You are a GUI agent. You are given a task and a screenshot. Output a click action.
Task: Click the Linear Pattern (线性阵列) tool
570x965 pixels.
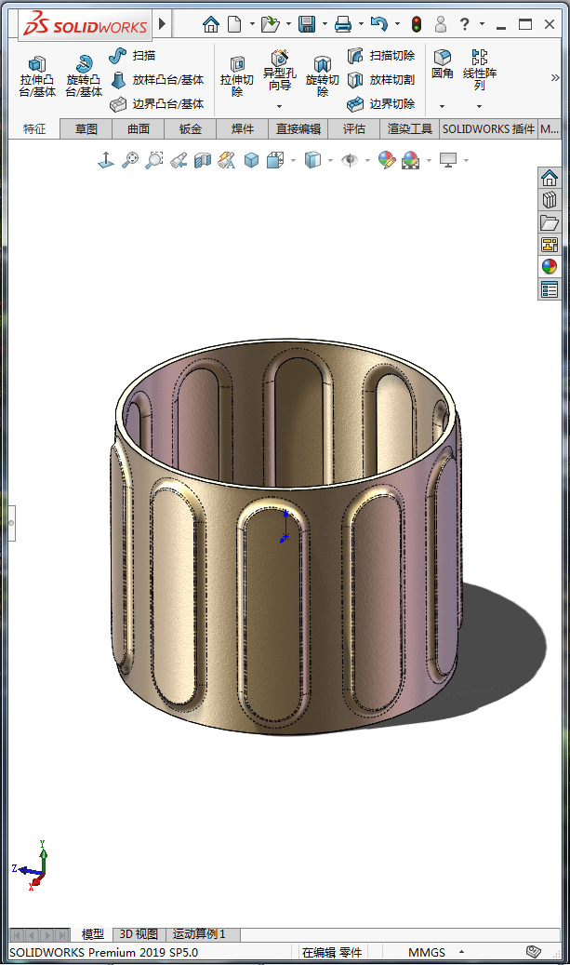point(480,70)
